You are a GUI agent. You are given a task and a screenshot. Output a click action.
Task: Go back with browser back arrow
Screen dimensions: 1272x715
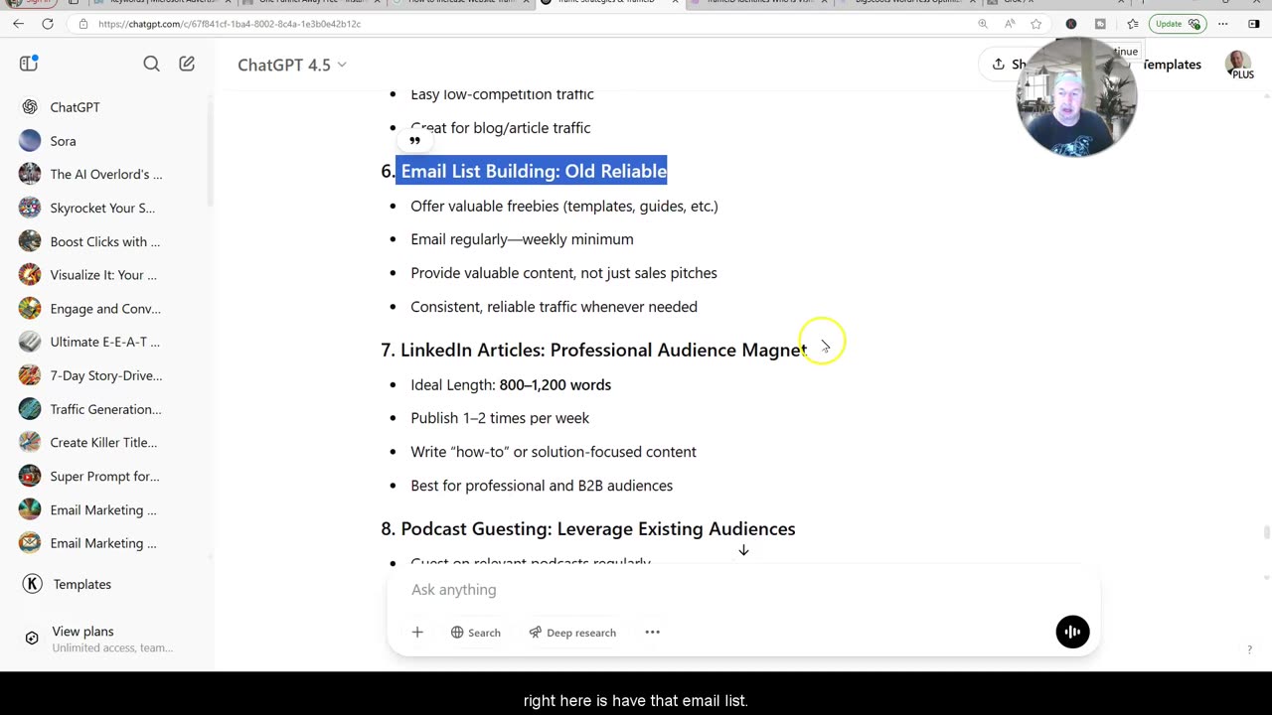tap(18, 24)
